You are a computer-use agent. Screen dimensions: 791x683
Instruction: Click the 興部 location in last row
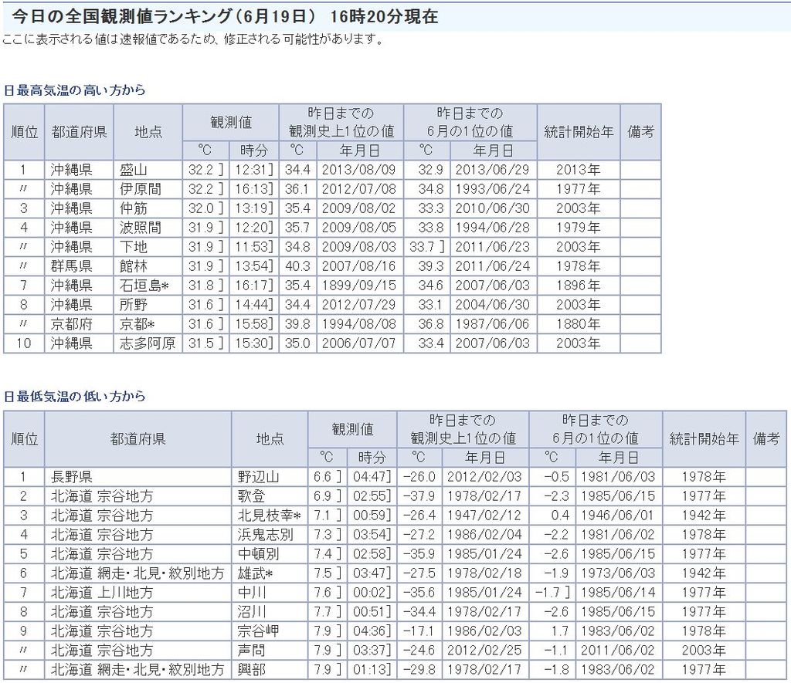click(253, 670)
